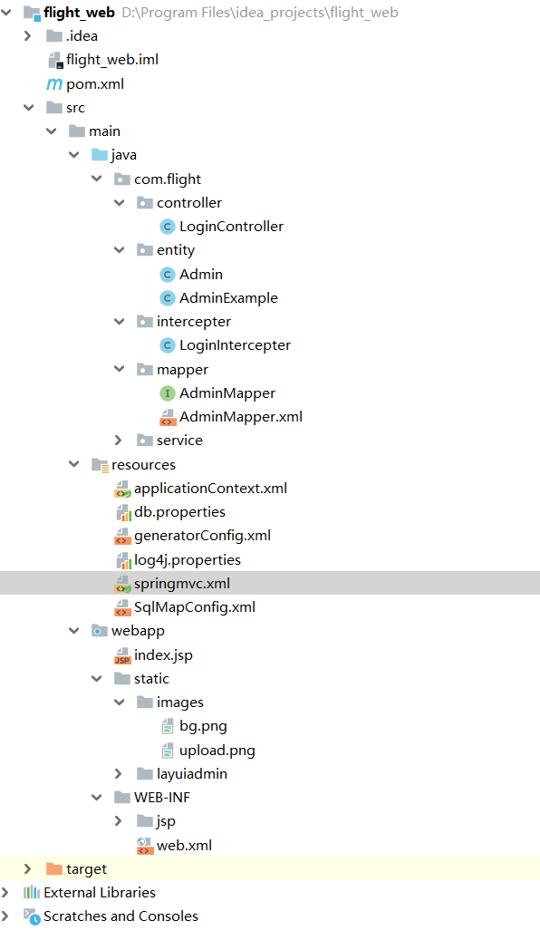Collapse the WEB-INF folder
Image resolution: width=540 pixels, height=940 pixels.
[x=96, y=797]
